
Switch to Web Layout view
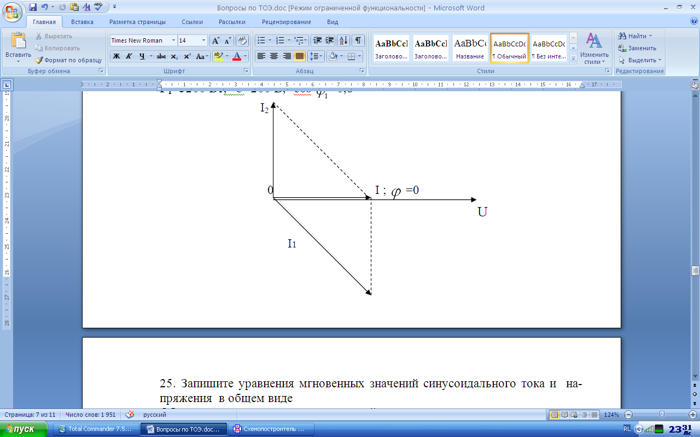(x=575, y=415)
